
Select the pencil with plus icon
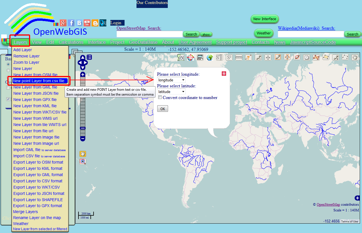tap(336, 57)
